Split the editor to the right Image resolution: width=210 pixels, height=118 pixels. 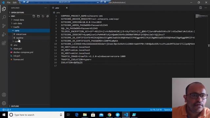click(x=200, y=8)
